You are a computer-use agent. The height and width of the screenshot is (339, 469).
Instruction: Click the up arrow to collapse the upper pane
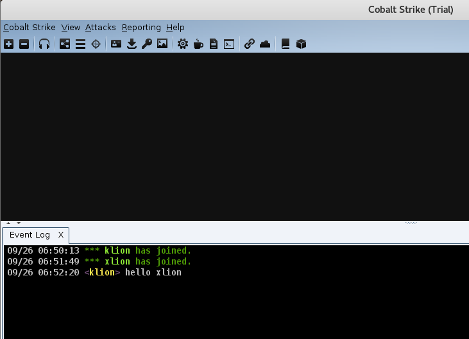[x=8, y=223]
